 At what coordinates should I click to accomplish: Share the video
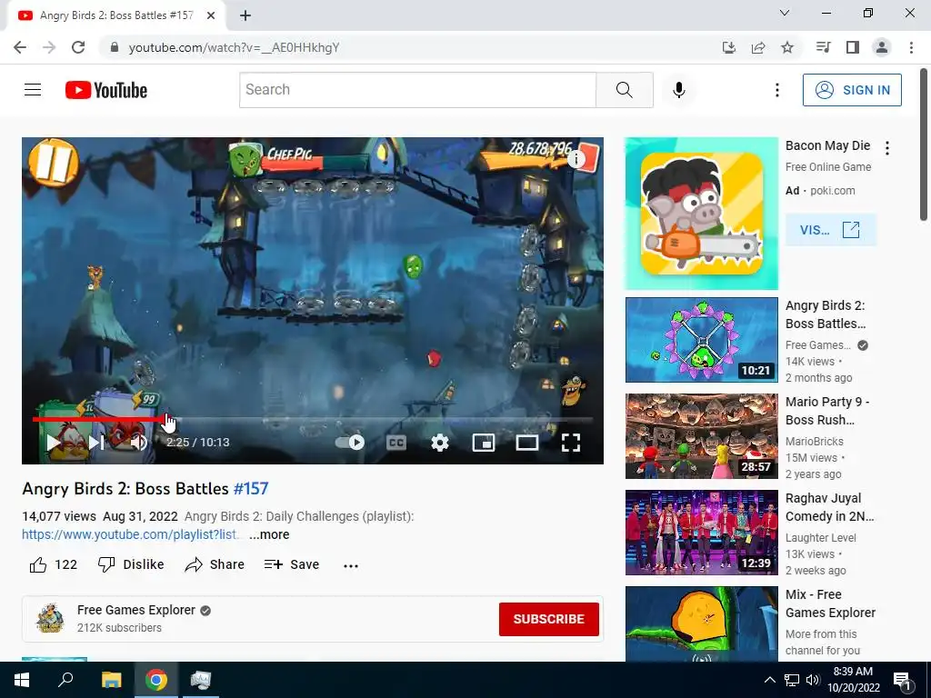[x=215, y=564]
